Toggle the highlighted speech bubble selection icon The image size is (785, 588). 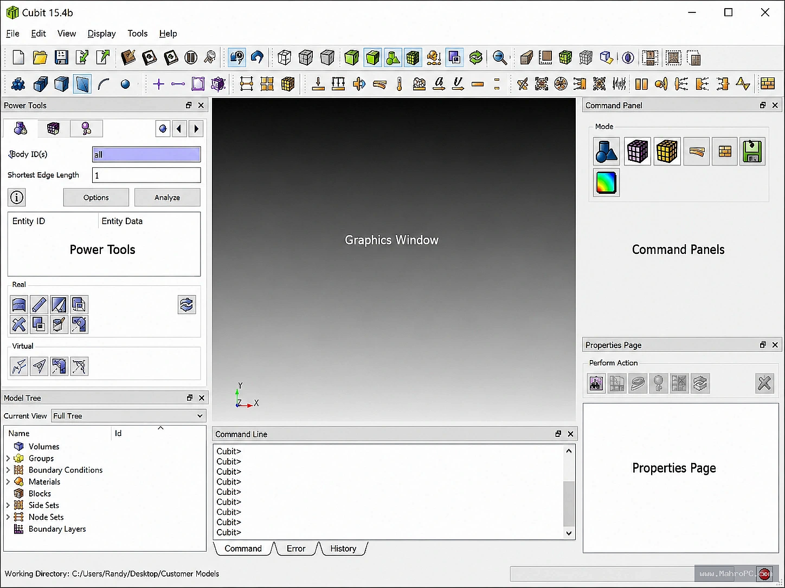237,57
